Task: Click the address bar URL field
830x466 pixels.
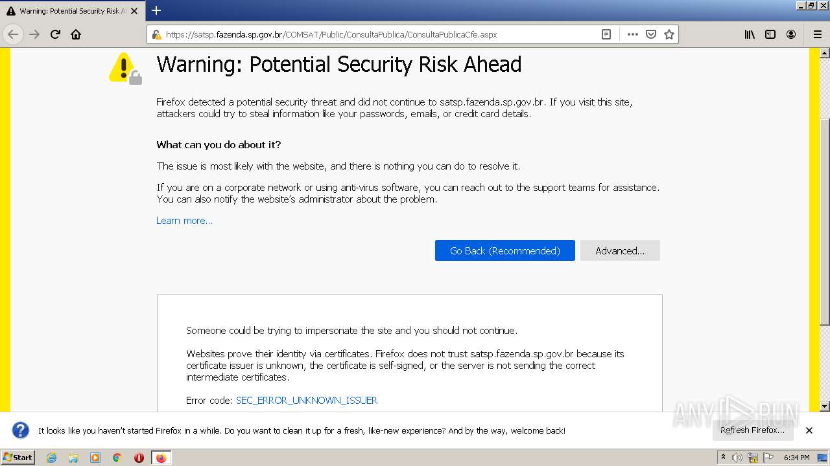Action: point(376,34)
